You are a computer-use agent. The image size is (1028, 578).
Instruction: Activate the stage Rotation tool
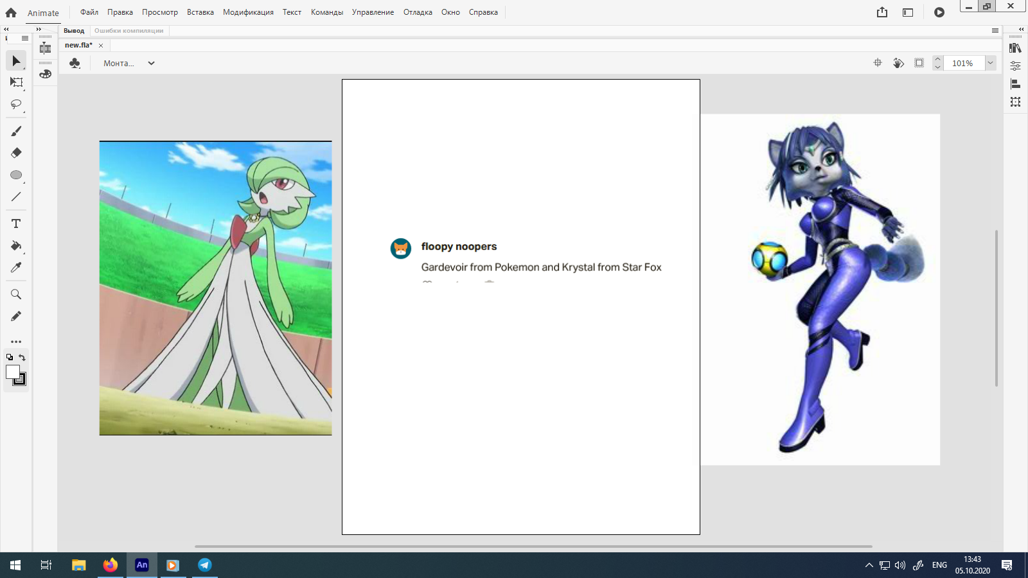tap(898, 63)
